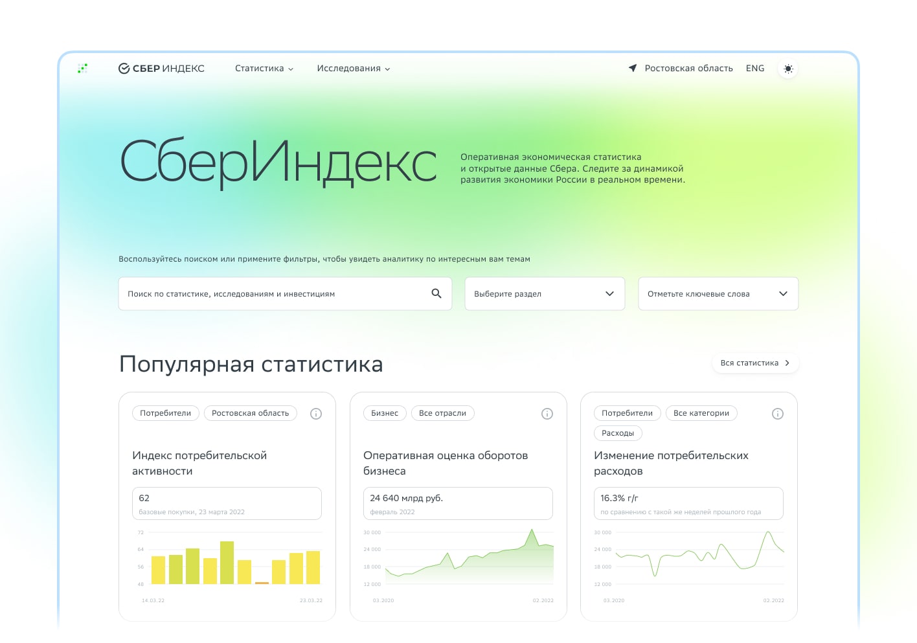Viewport: 917px width, 643px height.
Task: Click the февраль 2022 caption
Action: [x=392, y=512]
